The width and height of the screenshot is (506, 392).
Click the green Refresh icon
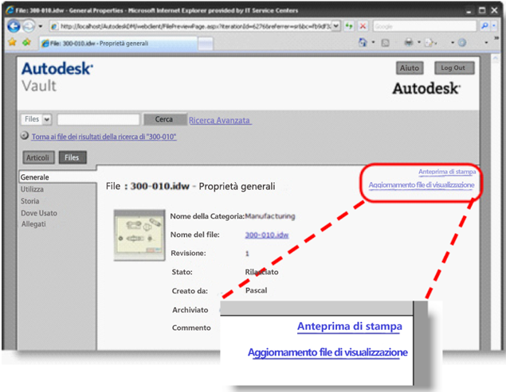[x=349, y=26]
